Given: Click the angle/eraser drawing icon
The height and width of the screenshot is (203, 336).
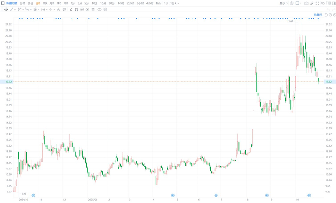Looking at the screenshot, I should tap(71, 9).
